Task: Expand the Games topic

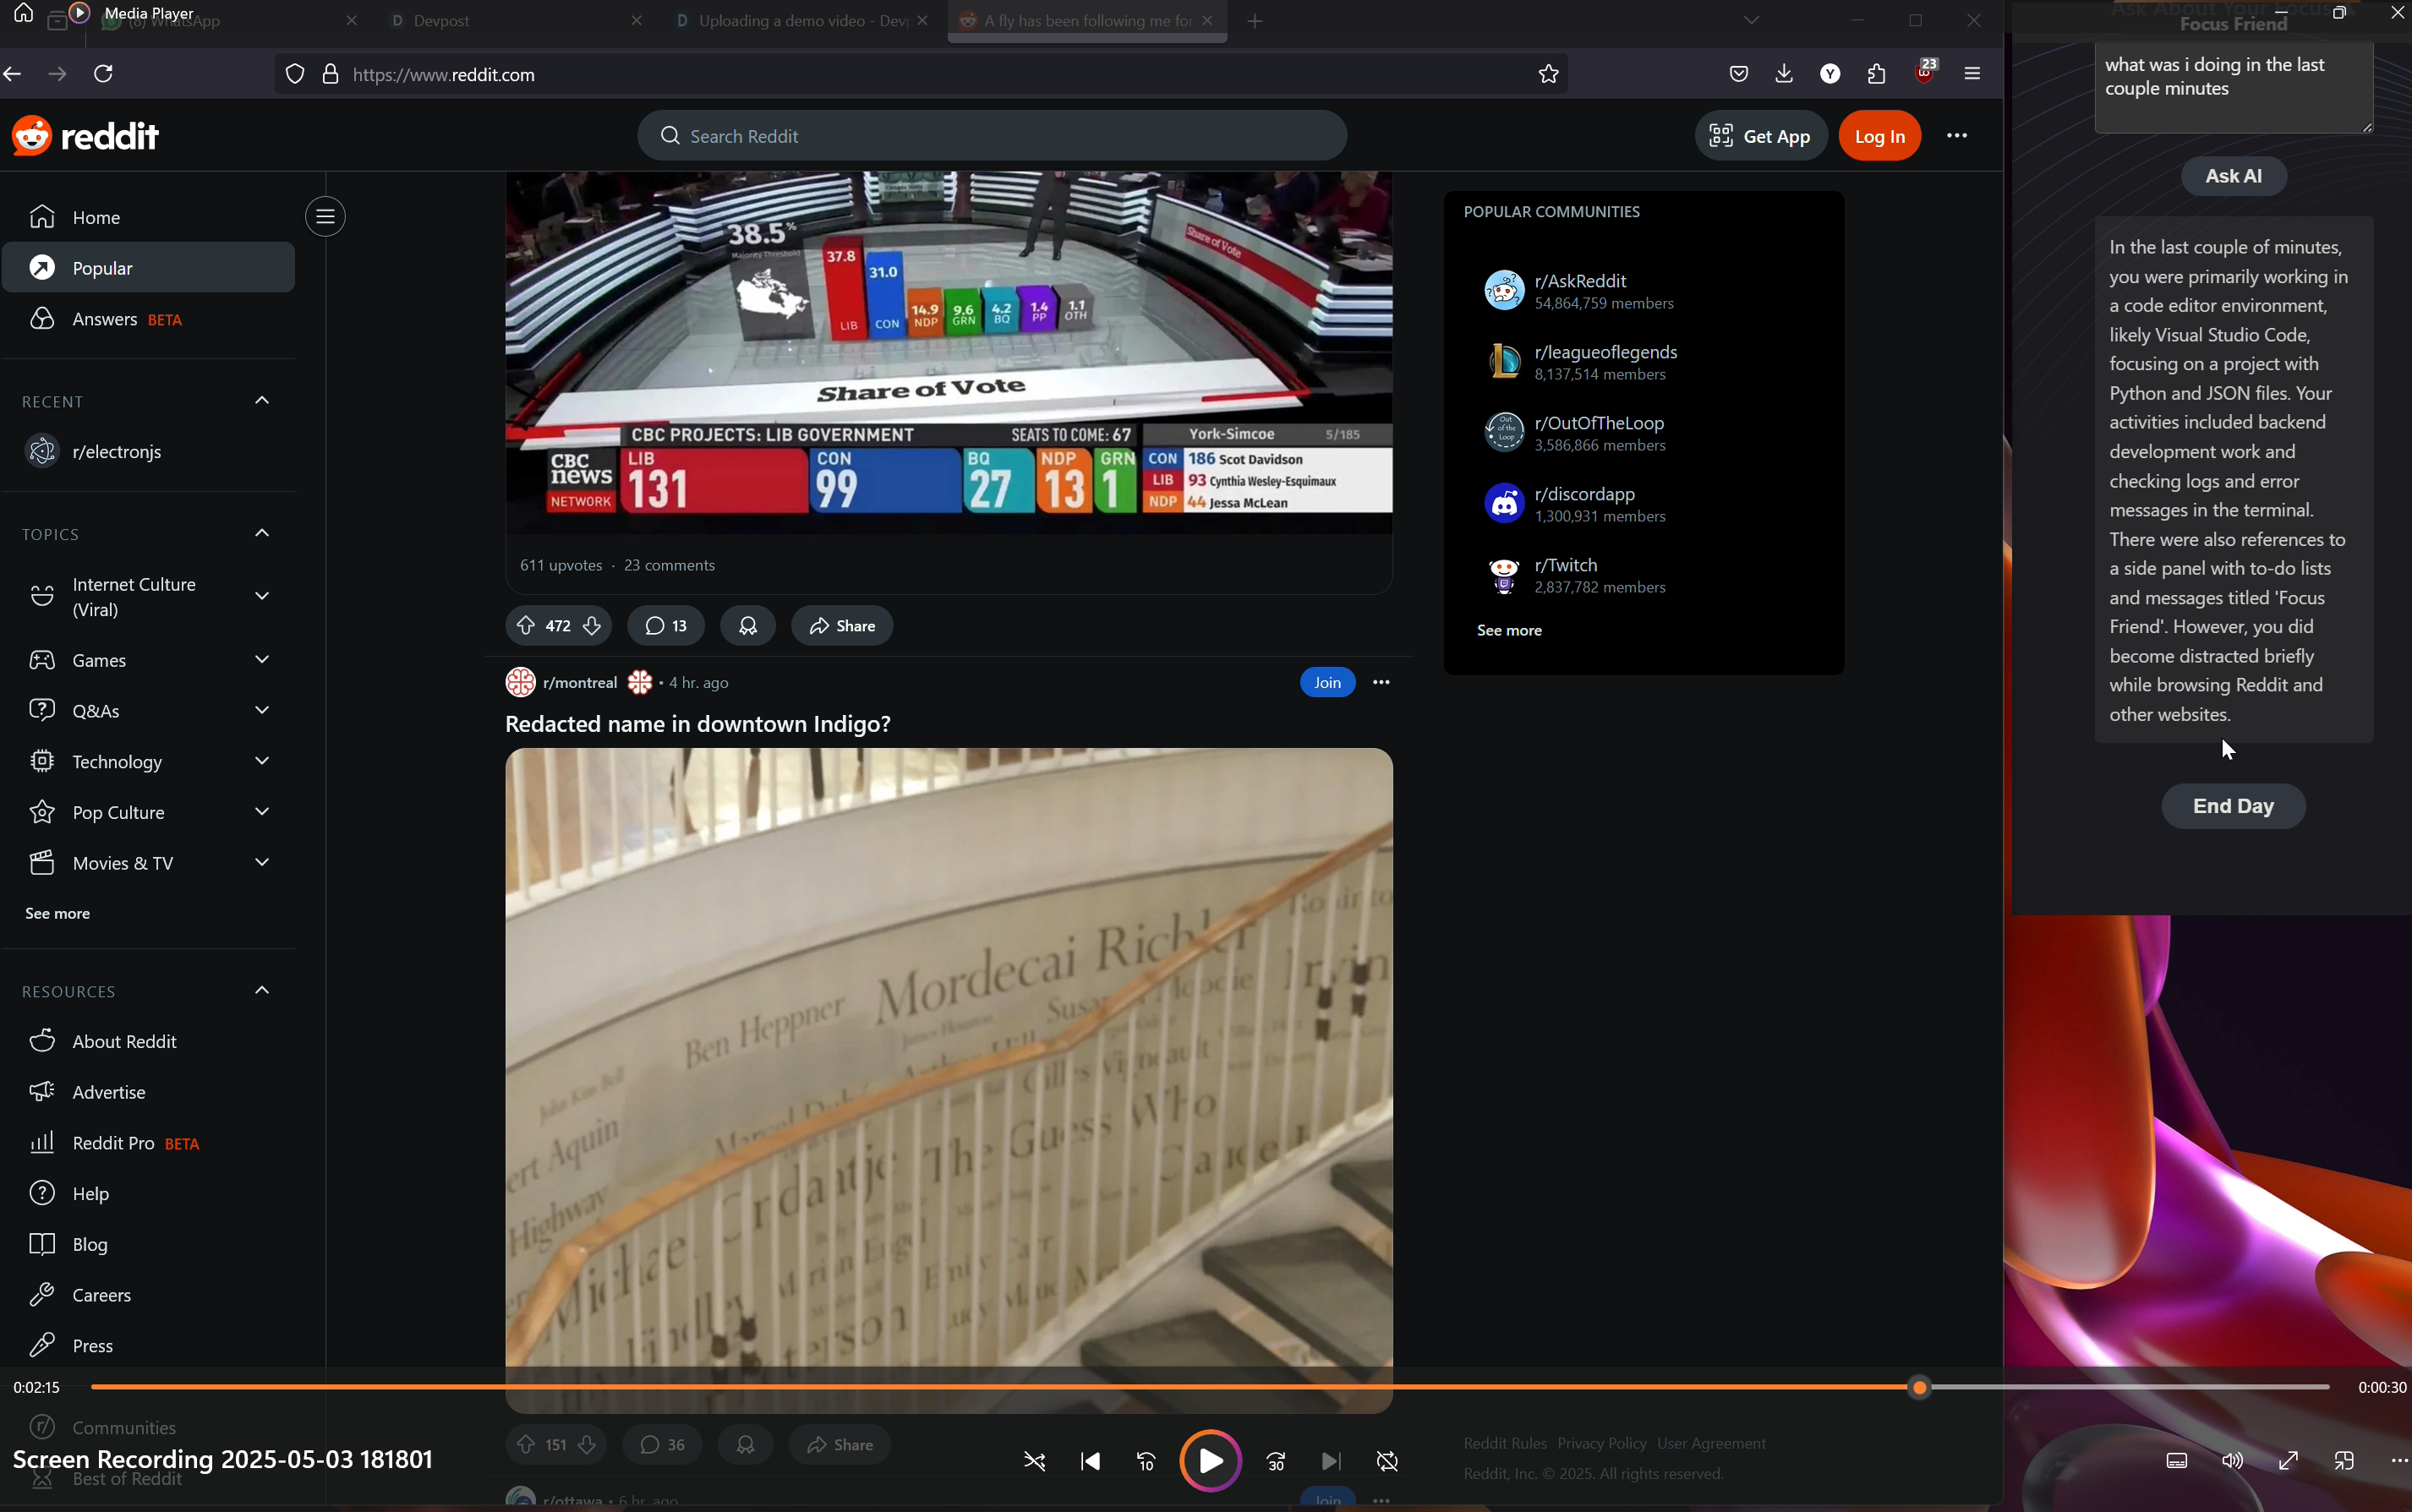Action: tap(262, 660)
